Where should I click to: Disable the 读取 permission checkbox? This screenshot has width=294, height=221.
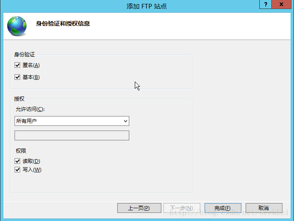[x=18, y=161]
